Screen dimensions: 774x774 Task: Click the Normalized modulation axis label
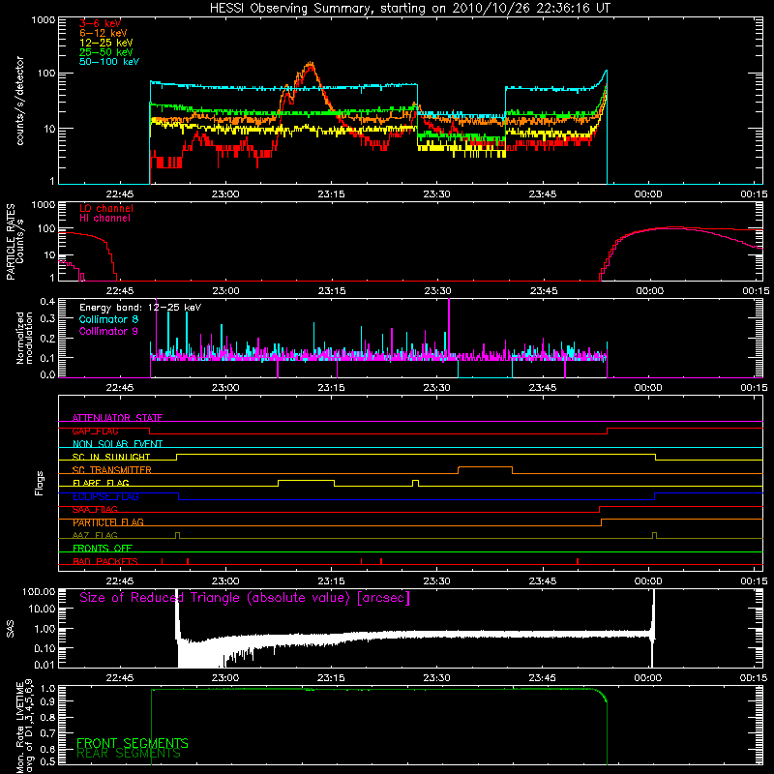[24, 338]
